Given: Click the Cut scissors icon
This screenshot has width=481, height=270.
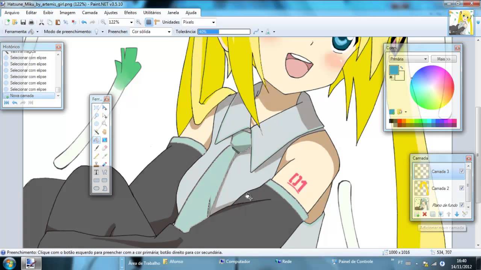Looking at the screenshot, I should (x=42, y=22).
